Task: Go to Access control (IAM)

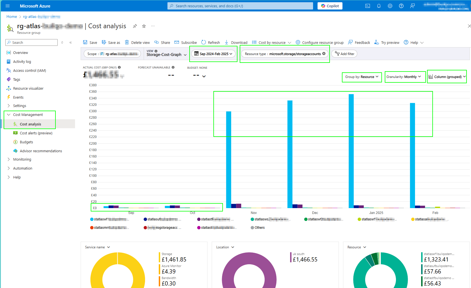Action: (29, 70)
